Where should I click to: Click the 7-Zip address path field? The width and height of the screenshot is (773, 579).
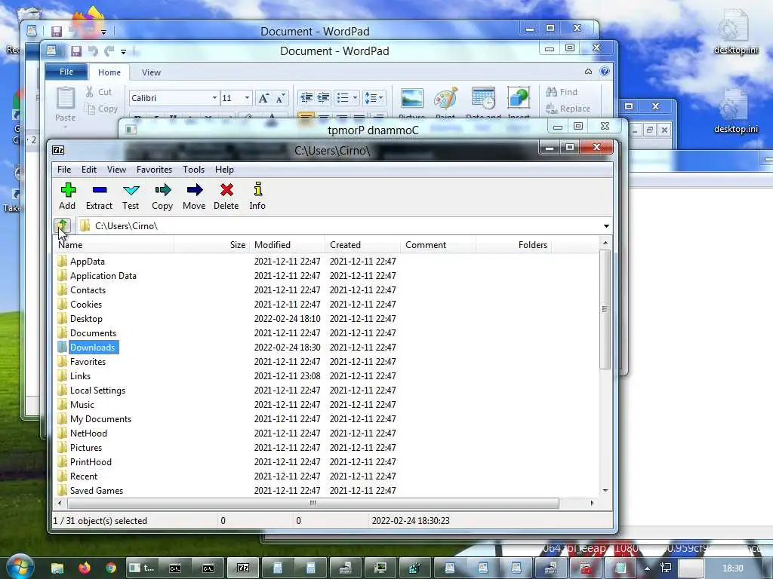click(340, 226)
